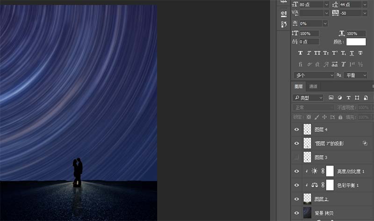Apply Small Caps text style
This screenshot has width=374, height=221.
click(x=326, y=53)
